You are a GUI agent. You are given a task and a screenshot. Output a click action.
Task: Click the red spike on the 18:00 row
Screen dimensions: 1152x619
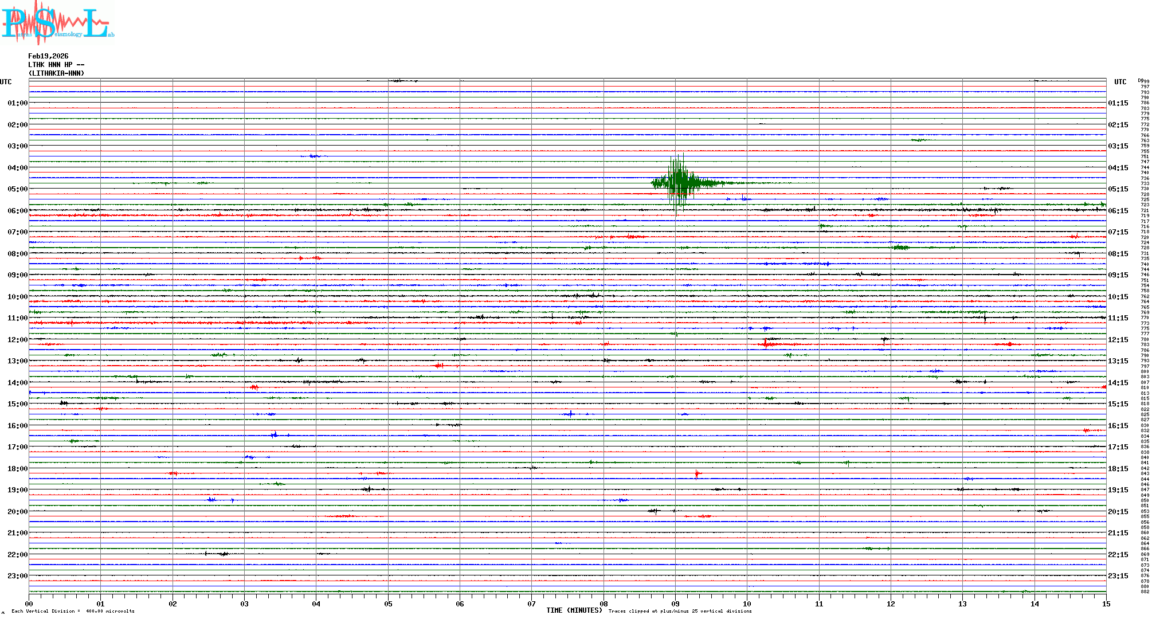697,473
